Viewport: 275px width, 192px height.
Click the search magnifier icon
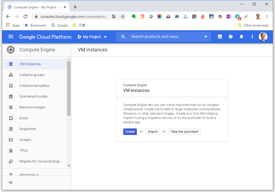123,37
